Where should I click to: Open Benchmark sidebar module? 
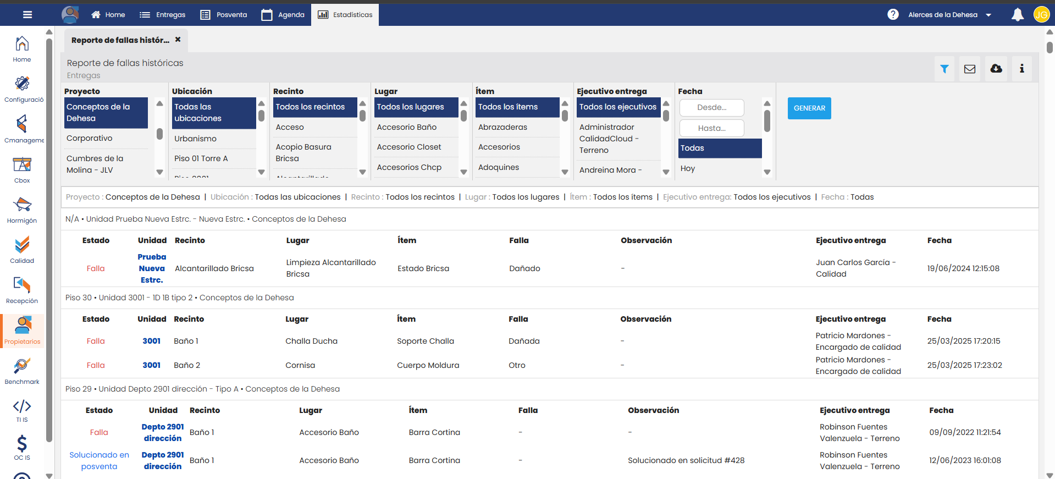(x=22, y=371)
